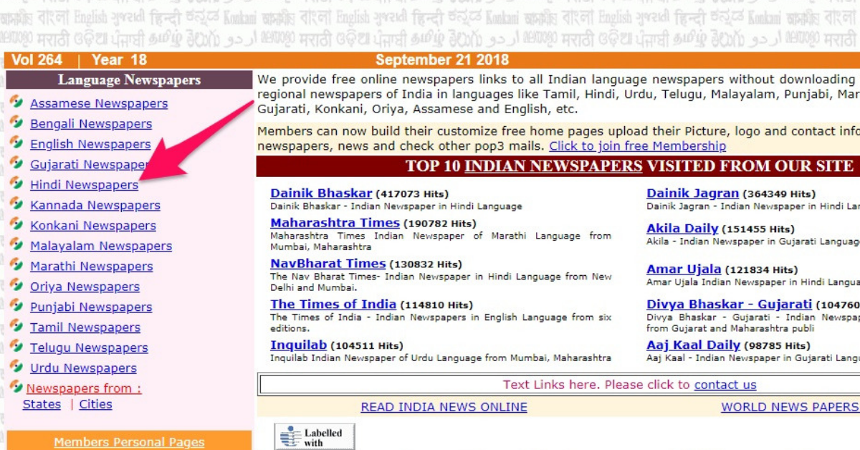Image resolution: width=860 pixels, height=450 pixels.
Task: Click the 'September 21 2018' date text
Action: click(442, 60)
